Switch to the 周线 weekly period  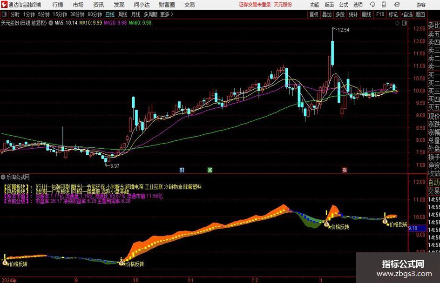click(x=123, y=14)
